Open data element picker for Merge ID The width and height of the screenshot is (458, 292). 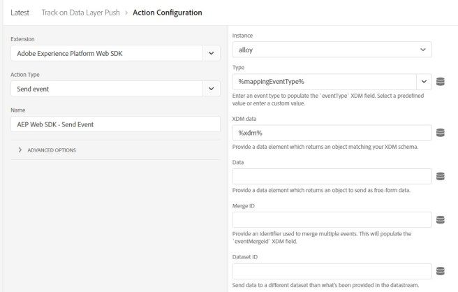(x=441, y=220)
